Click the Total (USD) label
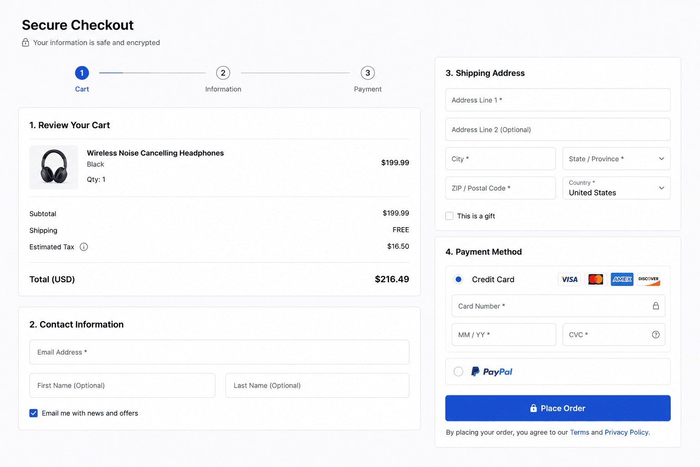This screenshot has height=467, width=700. (x=52, y=280)
